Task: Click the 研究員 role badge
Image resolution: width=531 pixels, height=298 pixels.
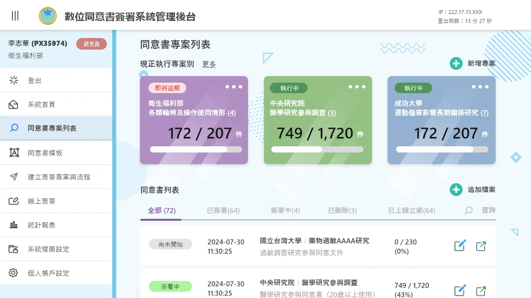Action: pos(91,44)
